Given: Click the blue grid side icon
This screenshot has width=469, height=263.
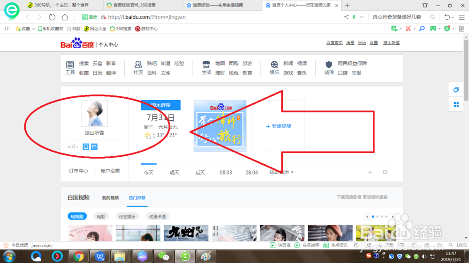Looking at the screenshot, I should point(456,104).
